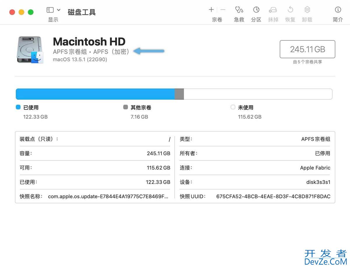The width and height of the screenshot is (350, 268).
Task: Click the gray other-volumes segment of storage bar
Action: pos(179,94)
